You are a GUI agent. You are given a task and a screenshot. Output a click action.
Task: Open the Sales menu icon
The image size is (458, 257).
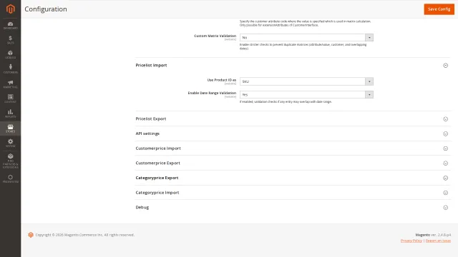[11, 40]
